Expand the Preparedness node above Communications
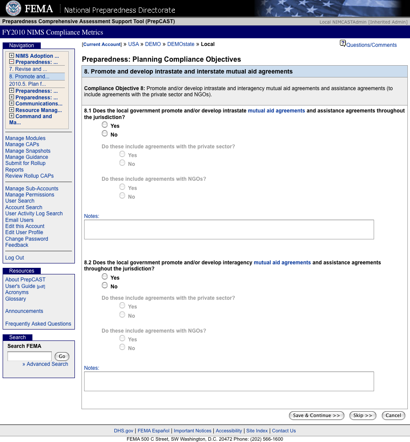Image resolution: width=410 pixels, height=442 pixels. coord(11,97)
